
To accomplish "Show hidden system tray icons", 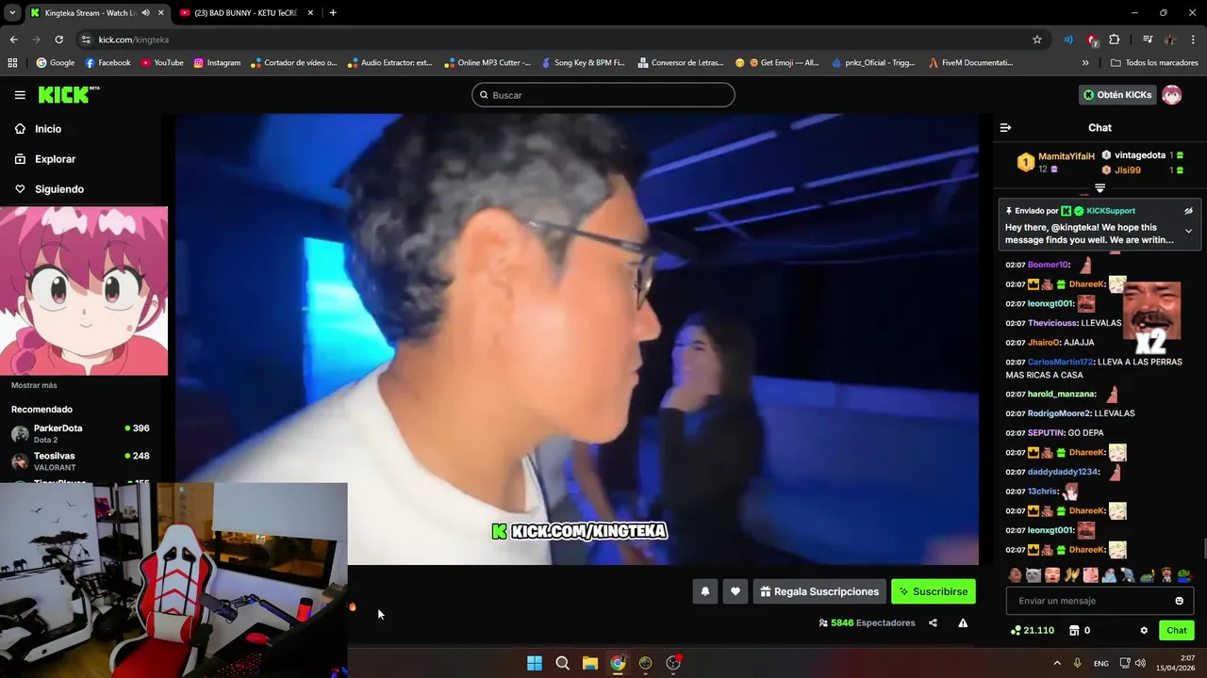I will coord(1056,663).
